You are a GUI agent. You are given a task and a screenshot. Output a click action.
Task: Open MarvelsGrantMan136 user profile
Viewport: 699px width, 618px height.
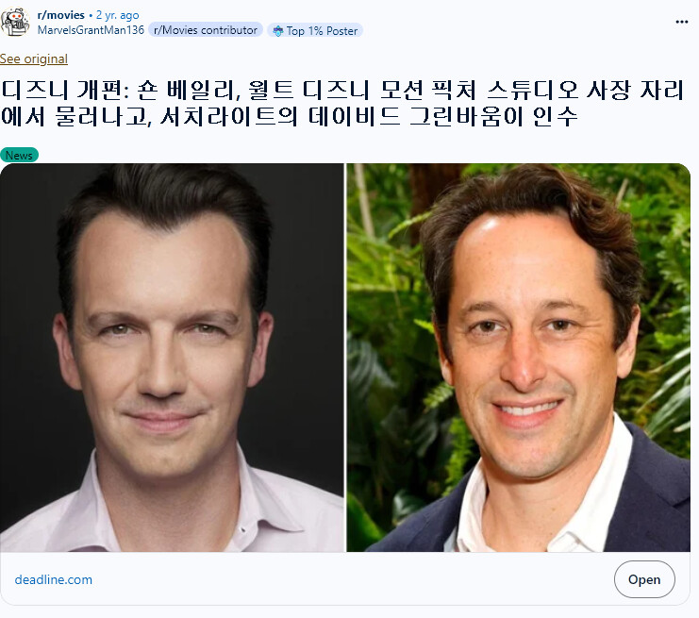(91, 30)
